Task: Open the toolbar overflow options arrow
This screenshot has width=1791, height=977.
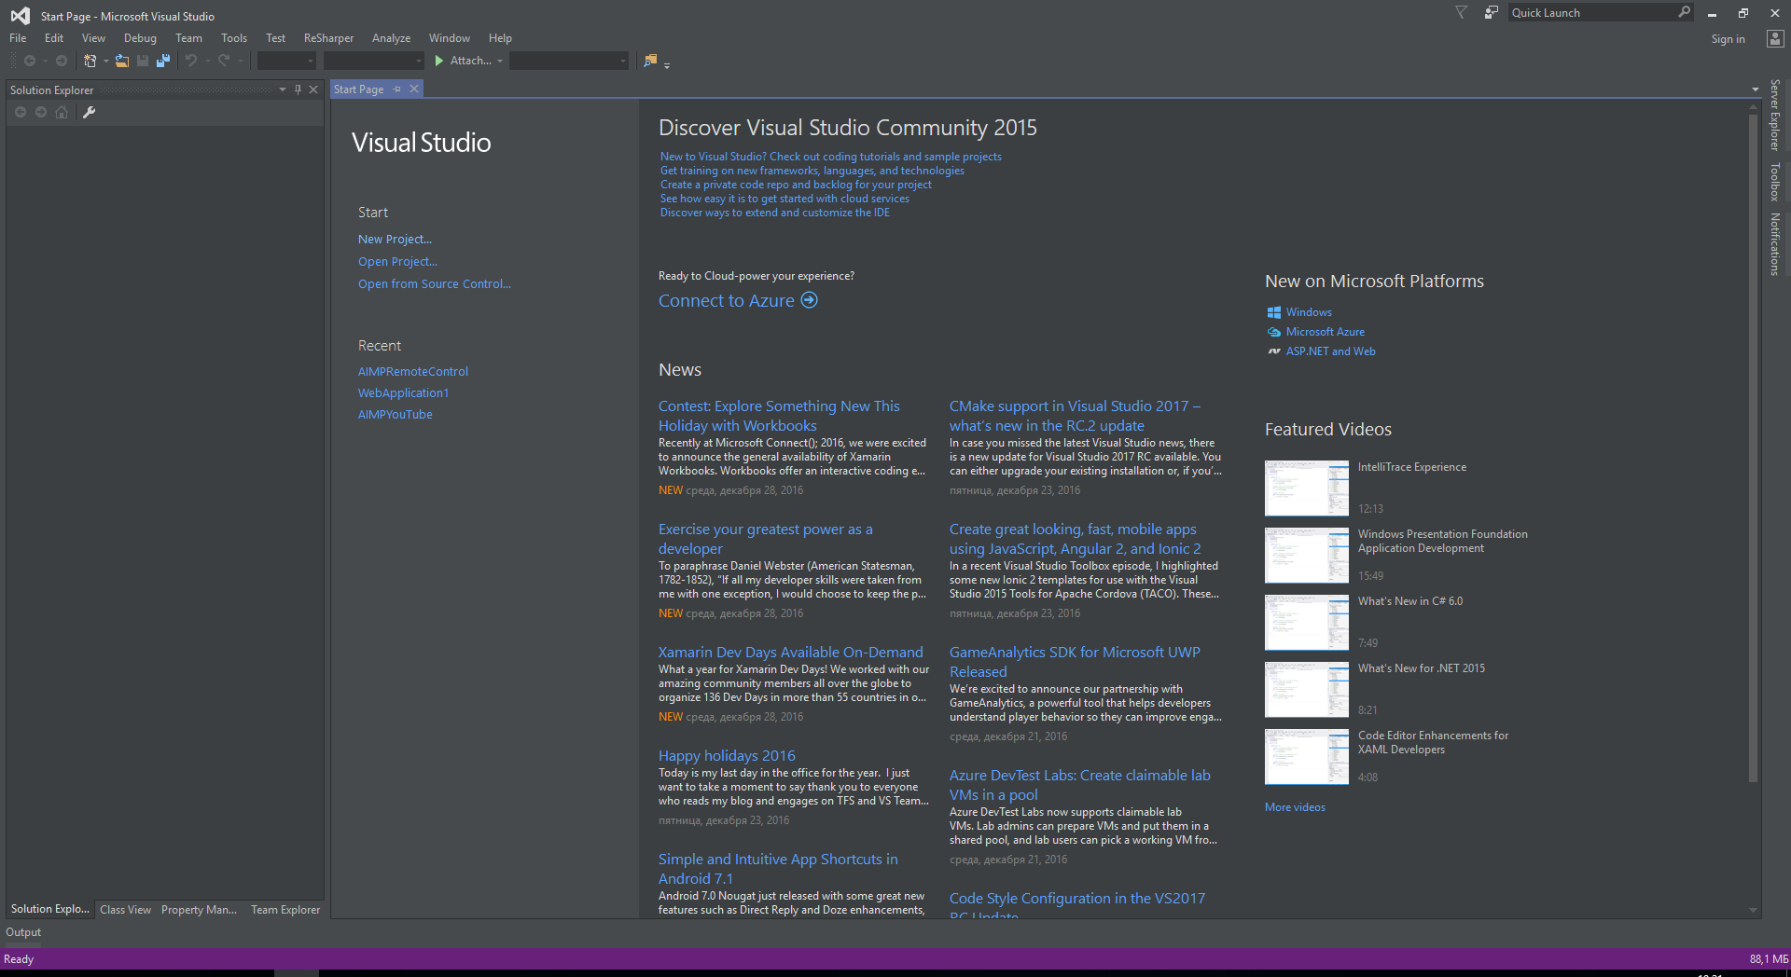Action: click(x=667, y=64)
